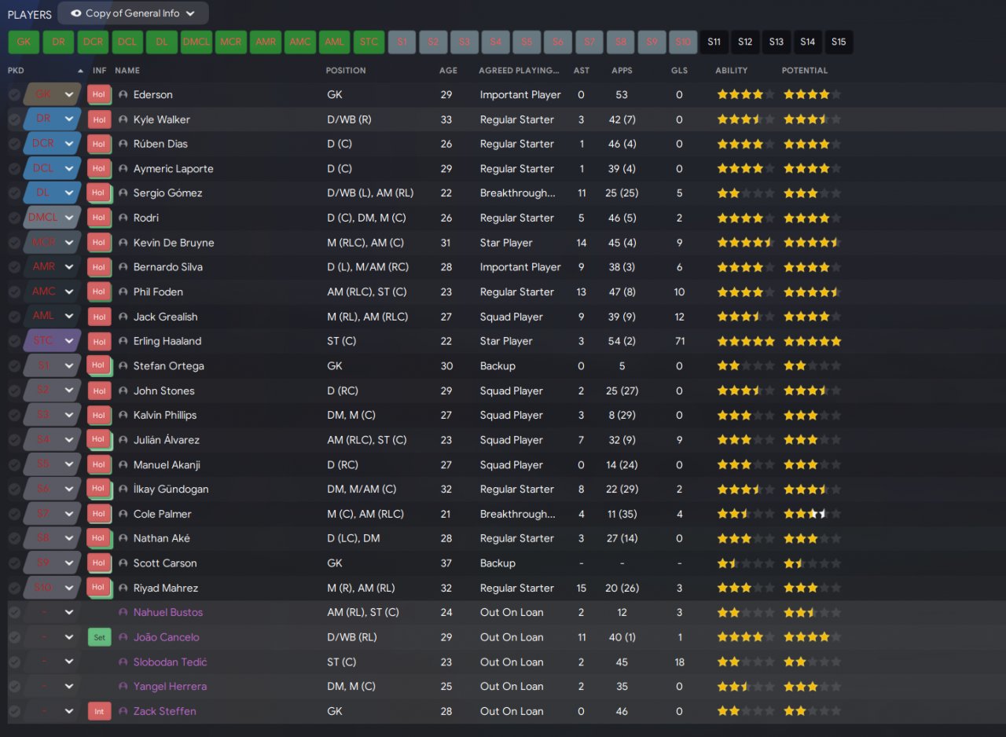
Task: Sort the table by the APPS column header
Action: point(622,71)
